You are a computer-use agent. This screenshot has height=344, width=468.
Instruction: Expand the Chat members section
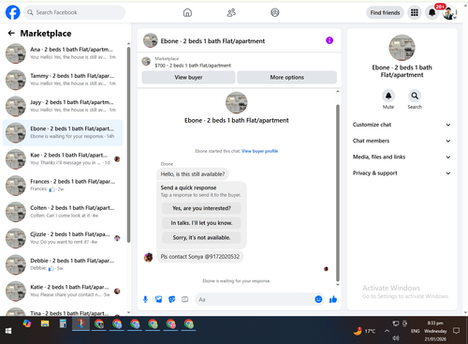pyautogui.click(x=402, y=141)
